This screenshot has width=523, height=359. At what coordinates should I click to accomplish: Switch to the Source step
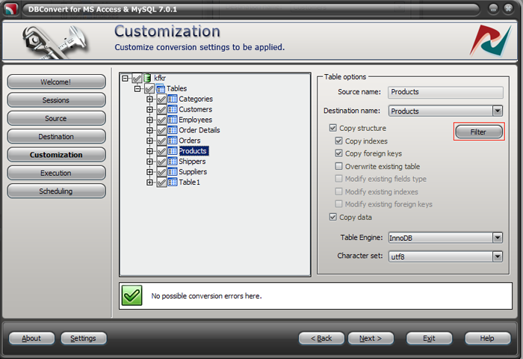coord(56,118)
